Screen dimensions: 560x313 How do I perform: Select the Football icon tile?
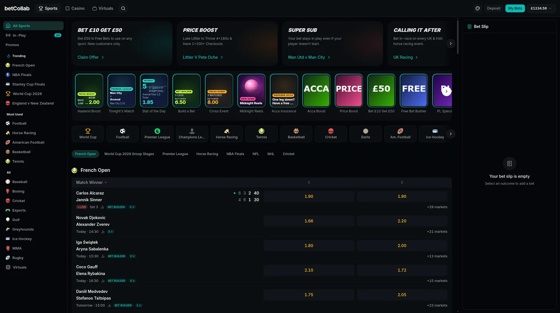click(122, 134)
